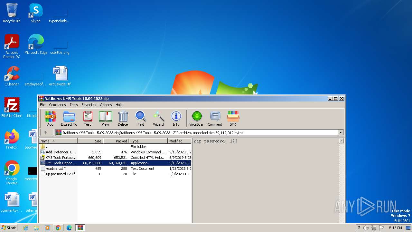Image resolution: width=412 pixels, height=232 pixels.
Task: Expand the archive path dropdown
Action: tap(341, 132)
